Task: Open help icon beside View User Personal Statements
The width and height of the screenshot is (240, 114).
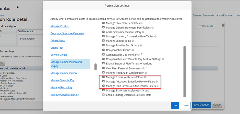Action: point(143,68)
